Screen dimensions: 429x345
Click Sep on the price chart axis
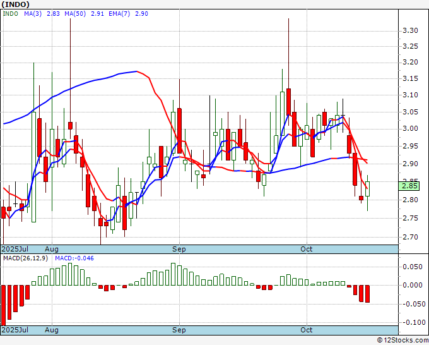click(179, 249)
